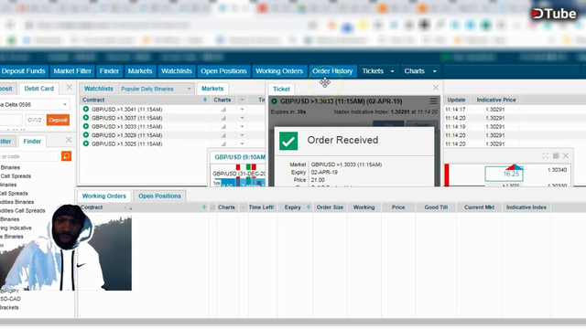The width and height of the screenshot is (586, 329).
Task: Open the ticket hamburger menu icon
Action: pos(433,101)
